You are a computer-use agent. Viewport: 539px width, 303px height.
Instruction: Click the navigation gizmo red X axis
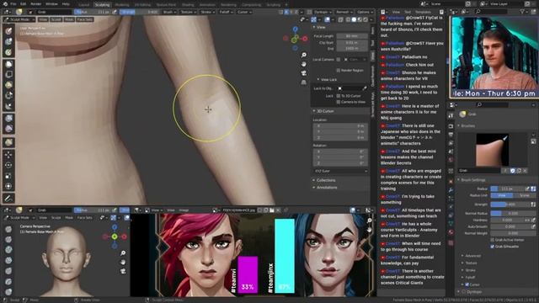point(305,39)
